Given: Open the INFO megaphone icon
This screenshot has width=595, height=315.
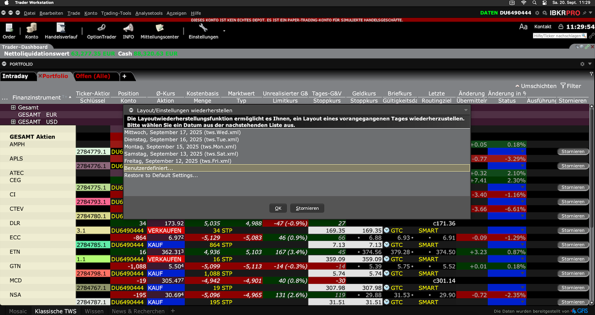Looking at the screenshot, I should [x=128, y=28].
